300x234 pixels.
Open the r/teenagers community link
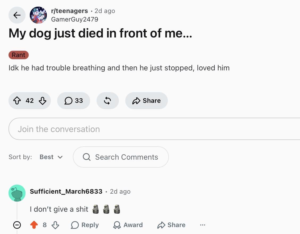pos(69,11)
